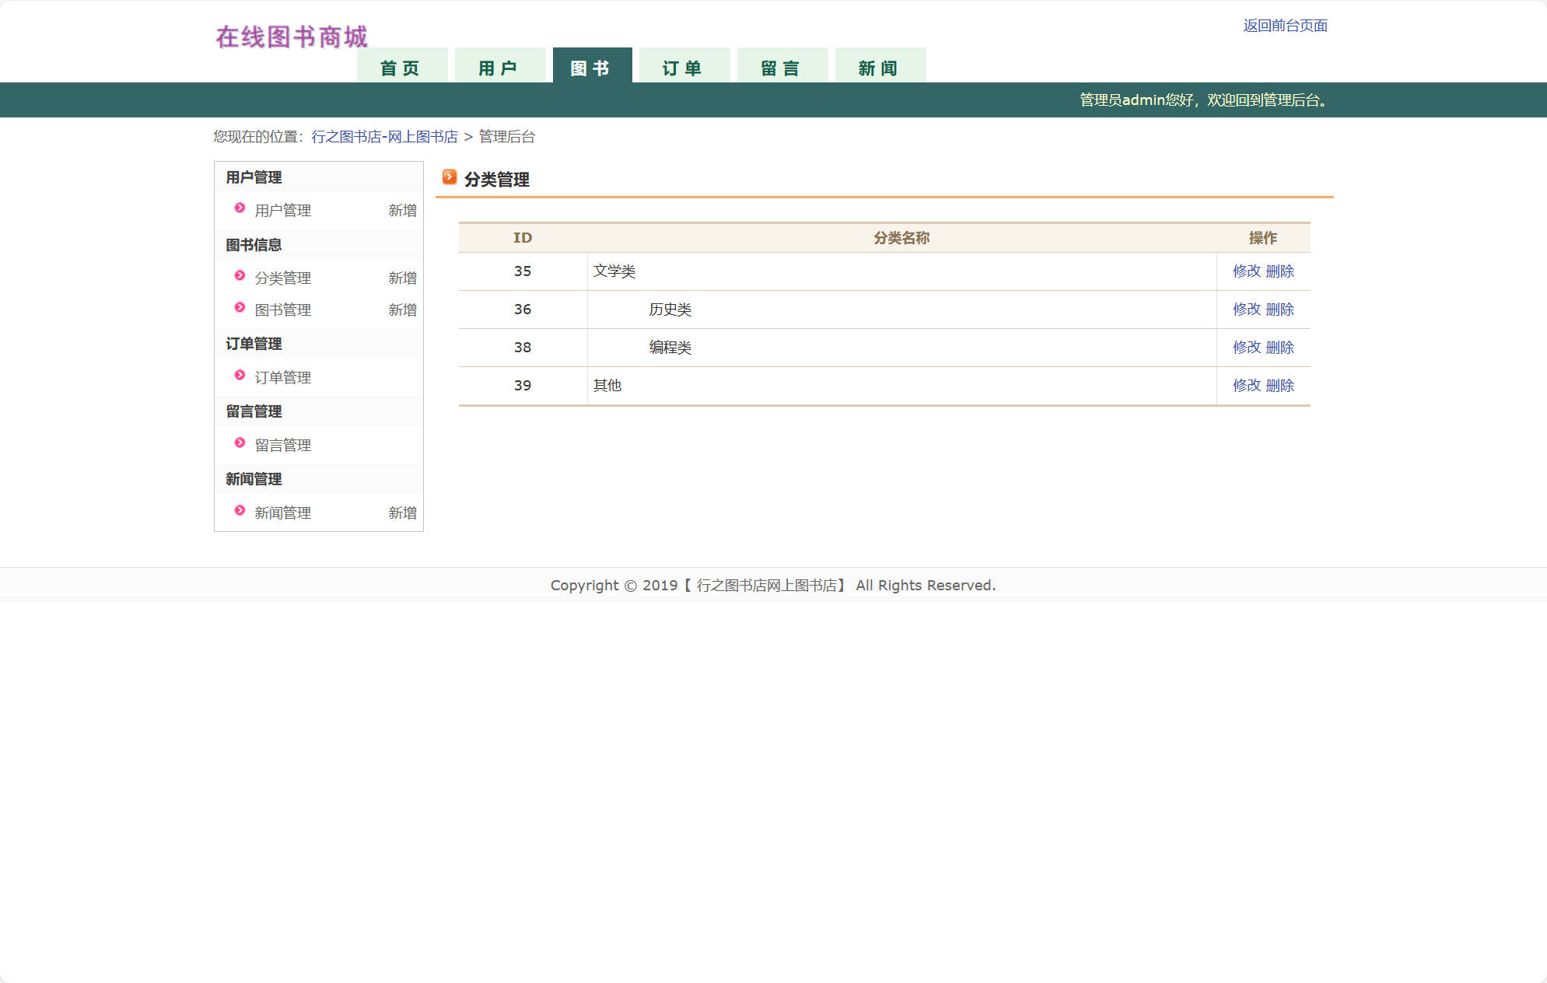Screen dimensions: 1547x983
Task: Switch to the 首页 navigation tab
Action: click(x=401, y=67)
